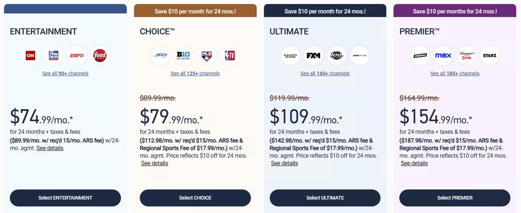This screenshot has height=213, width=521.
Task: Select the Food Network icon
Action: pyautogui.click(x=100, y=55)
